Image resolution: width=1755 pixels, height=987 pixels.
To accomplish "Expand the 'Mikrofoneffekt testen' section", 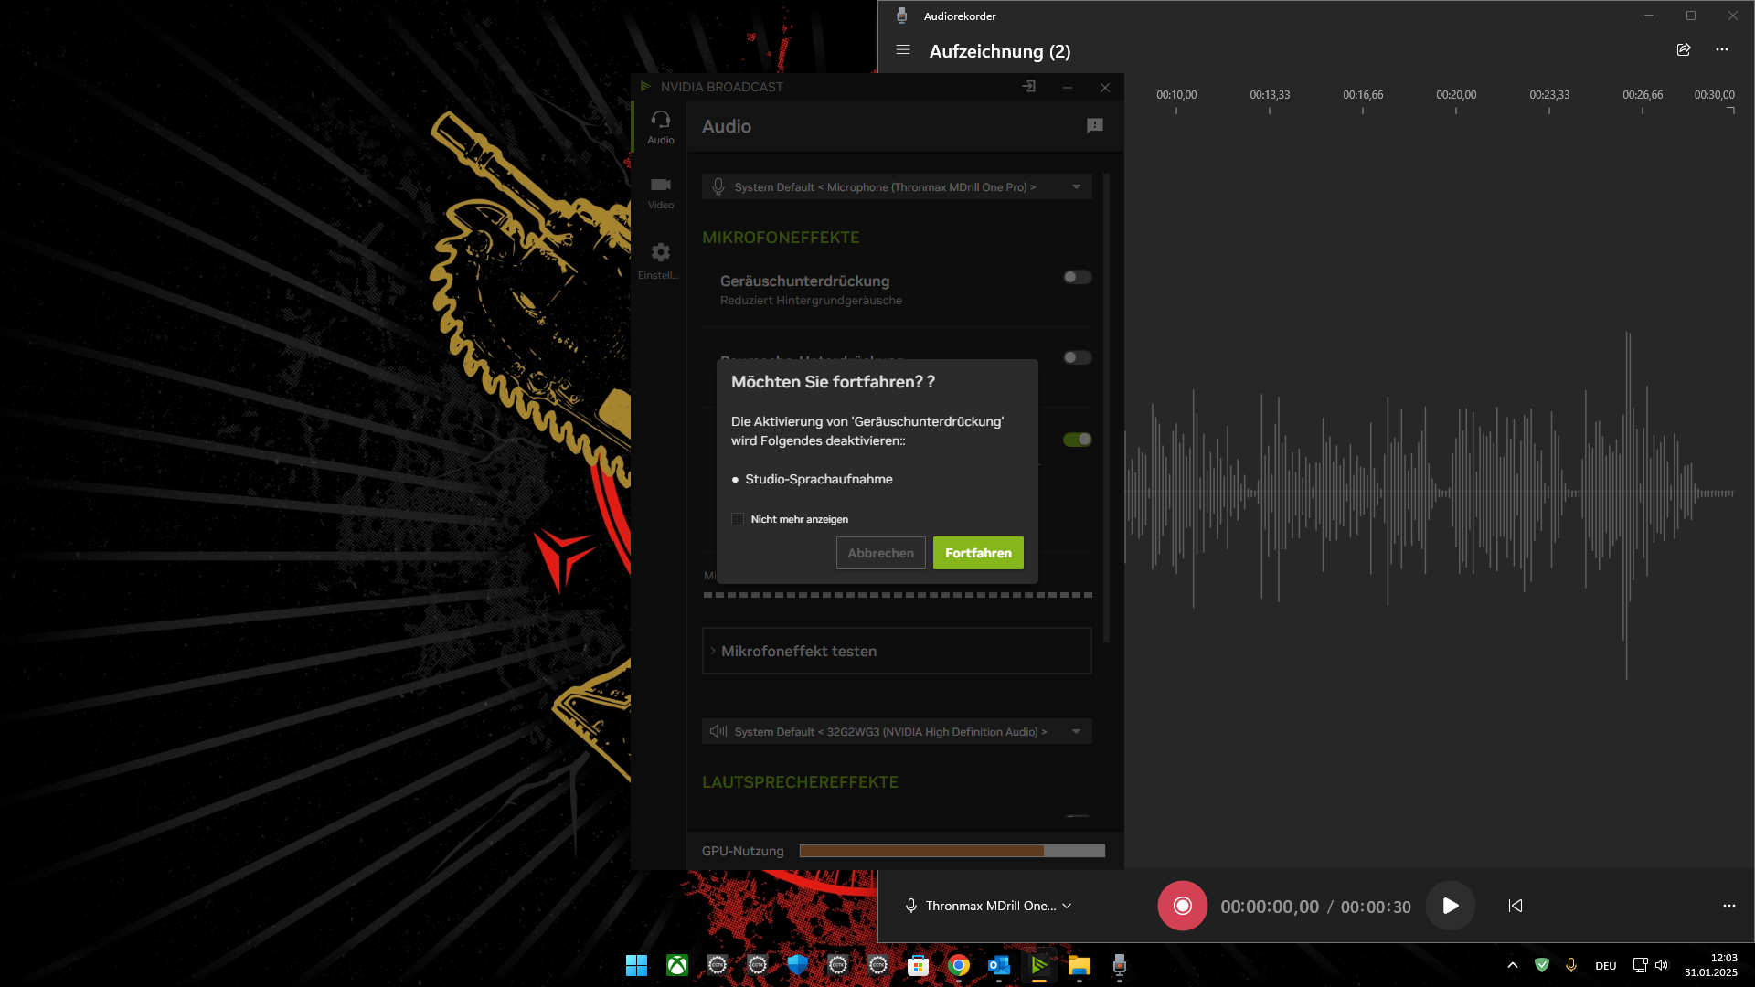I will coord(897,651).
